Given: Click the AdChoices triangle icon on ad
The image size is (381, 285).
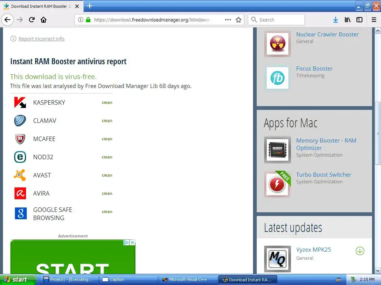Looking at the screenshot, I should pos(127,243).
